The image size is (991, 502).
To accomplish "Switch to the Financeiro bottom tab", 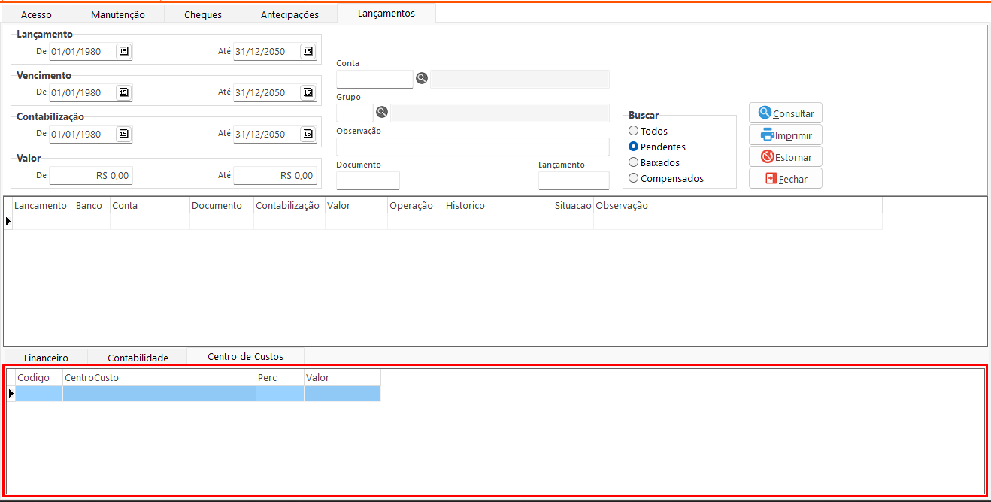I will pyautogui.click(x=46, y=358).
